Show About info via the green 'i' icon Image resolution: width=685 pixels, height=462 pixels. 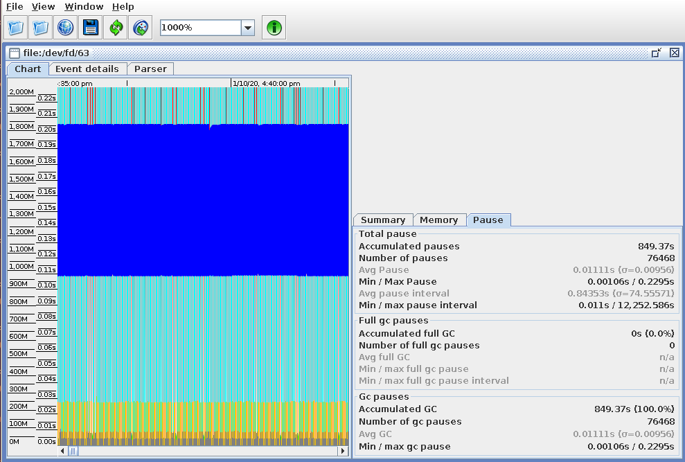274,28
